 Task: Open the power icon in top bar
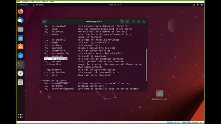(x=202, y=4)
